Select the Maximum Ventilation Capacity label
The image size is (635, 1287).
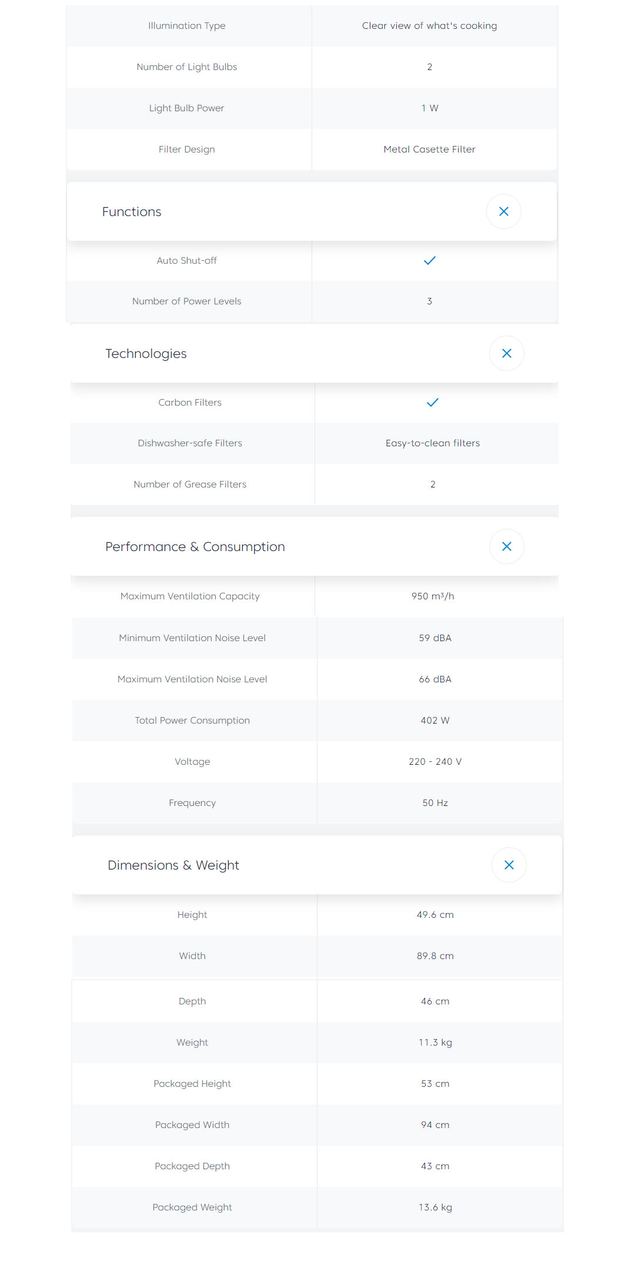click(190, 596)
